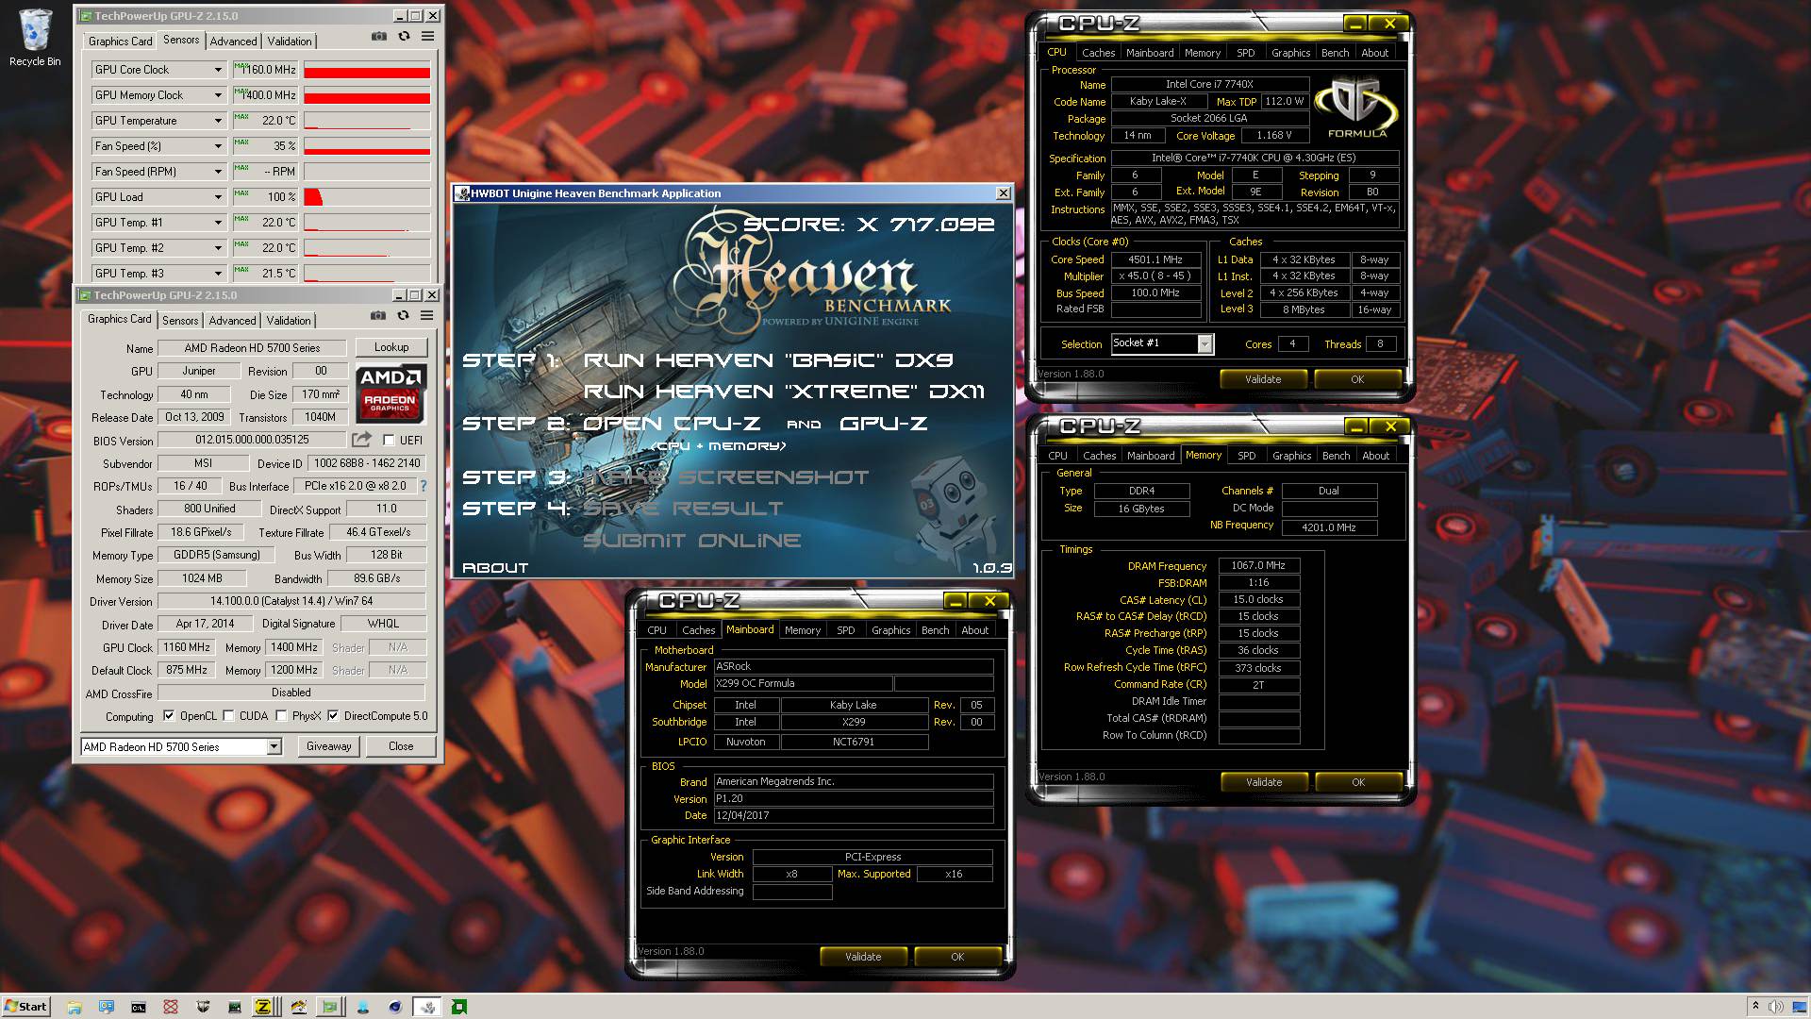Open GPU Temp. #2 sensor dropdown
This screenshot has height=1019, width=1811.
(218, 248)
